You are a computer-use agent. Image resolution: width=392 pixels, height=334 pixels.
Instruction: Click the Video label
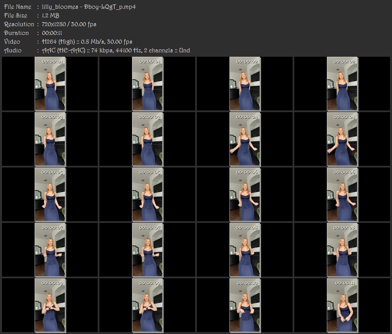12,42
